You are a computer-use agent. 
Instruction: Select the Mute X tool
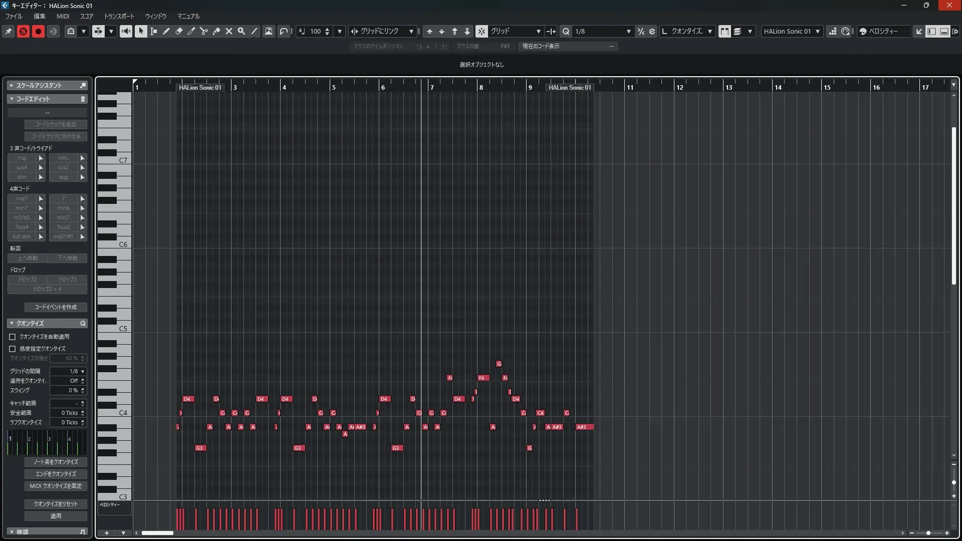[x=229, y=31]
